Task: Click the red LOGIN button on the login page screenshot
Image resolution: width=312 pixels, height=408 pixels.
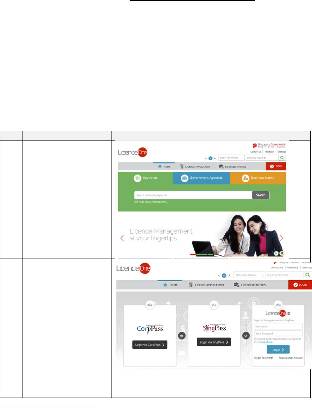Action: [300, 285]
